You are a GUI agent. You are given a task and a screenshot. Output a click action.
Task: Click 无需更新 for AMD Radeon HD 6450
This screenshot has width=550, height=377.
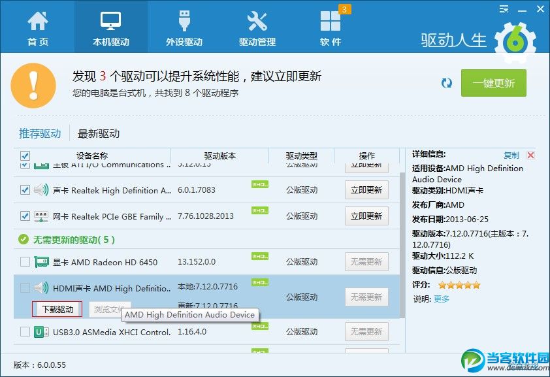click(x=366, y=261)
